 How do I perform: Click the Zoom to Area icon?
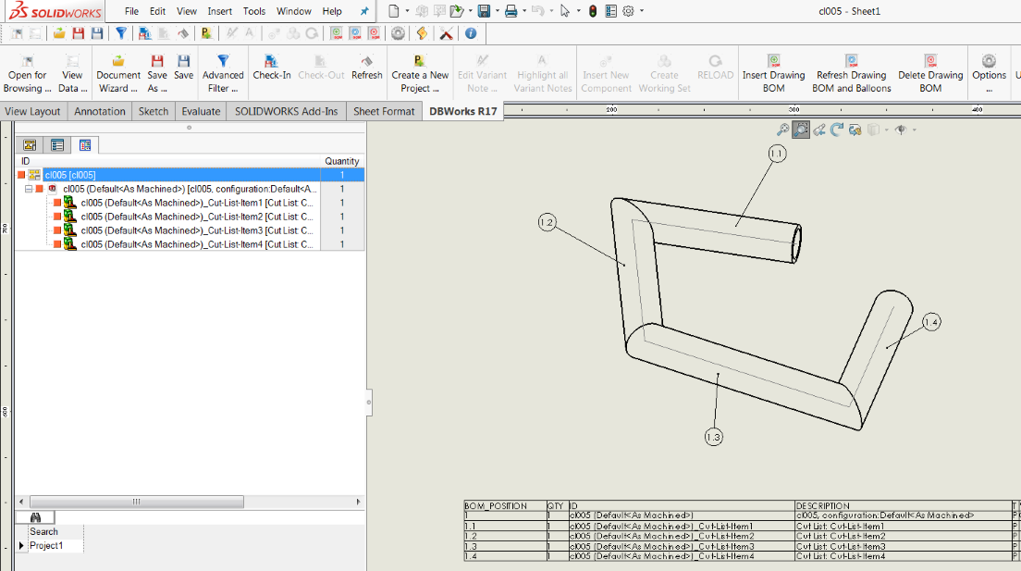coord(801,130)
